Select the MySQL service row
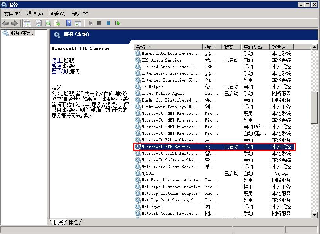 (x=214, y=173)
